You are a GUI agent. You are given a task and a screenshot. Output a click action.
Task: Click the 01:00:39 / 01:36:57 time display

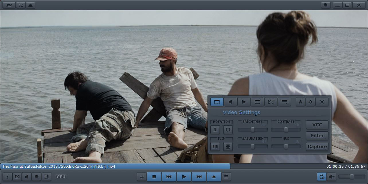coord(346,166)
